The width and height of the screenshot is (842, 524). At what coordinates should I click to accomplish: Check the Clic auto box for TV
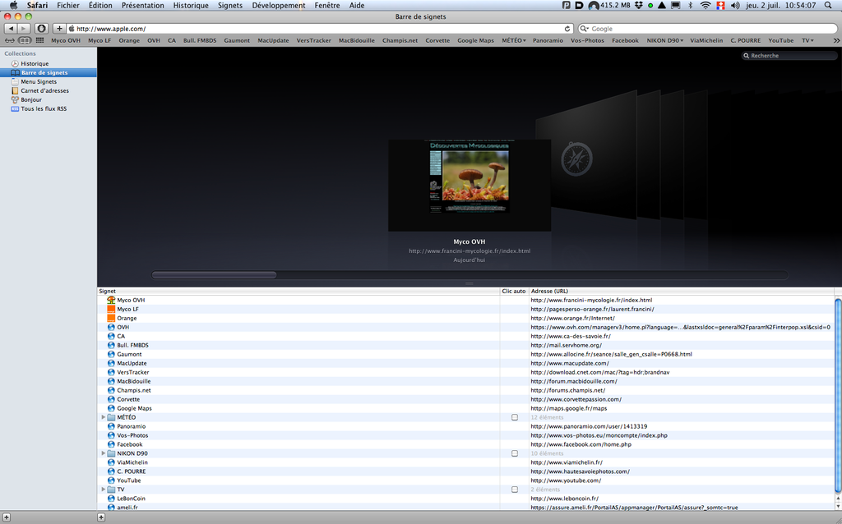[515, 490]
